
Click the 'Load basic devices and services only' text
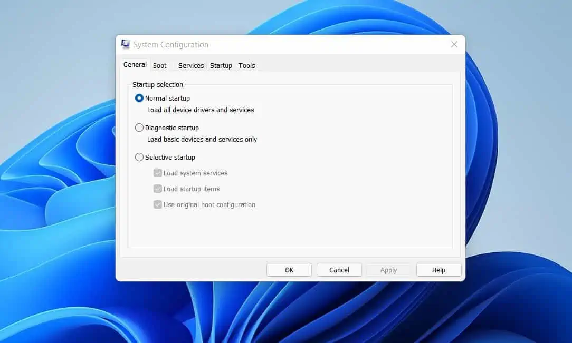pyautogui.click(x=202, y=140)
